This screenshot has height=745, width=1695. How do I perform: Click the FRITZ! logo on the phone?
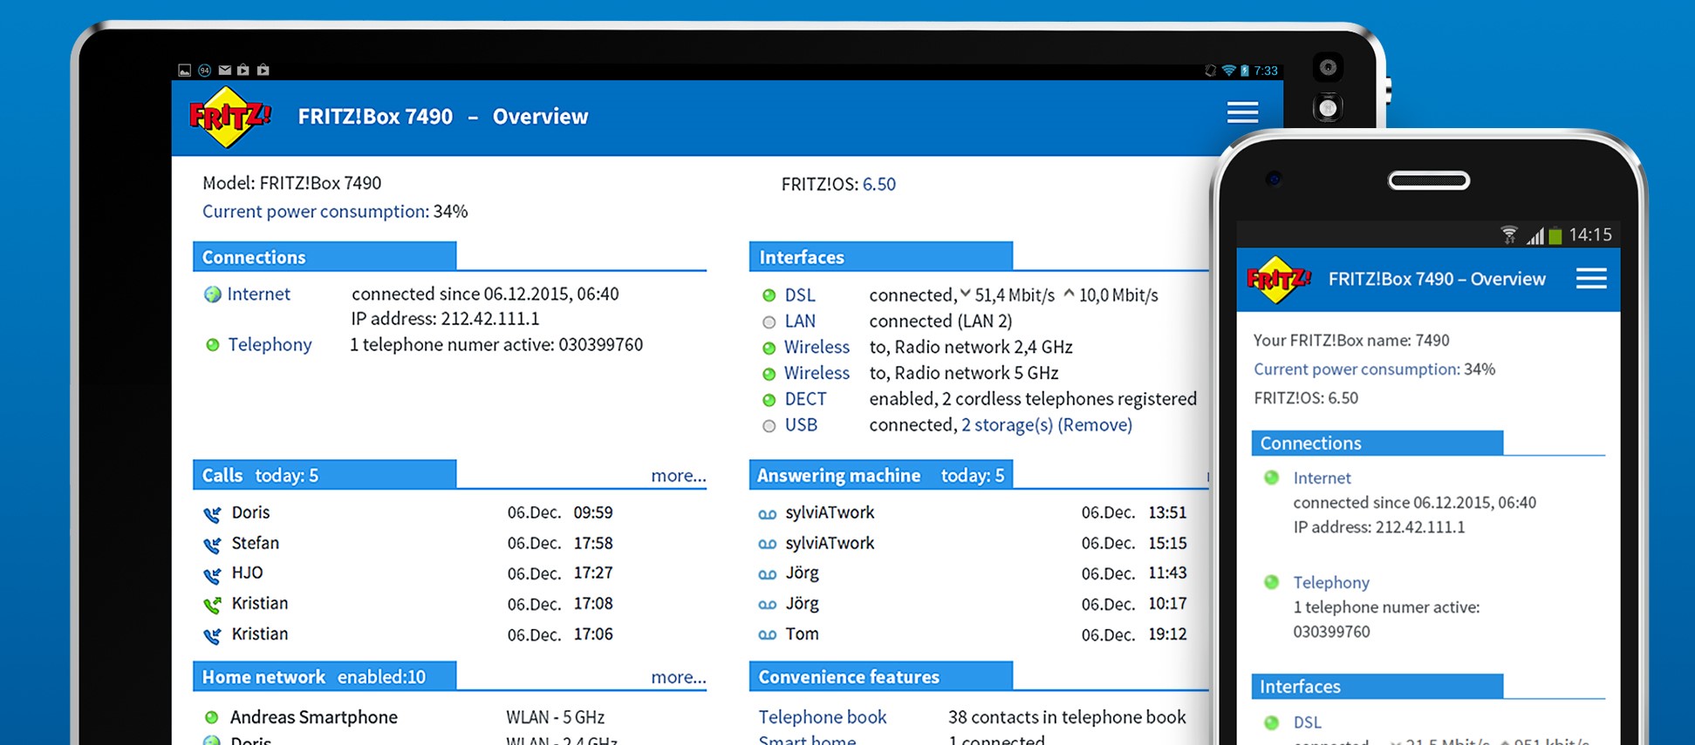[x=1279, y=279]
